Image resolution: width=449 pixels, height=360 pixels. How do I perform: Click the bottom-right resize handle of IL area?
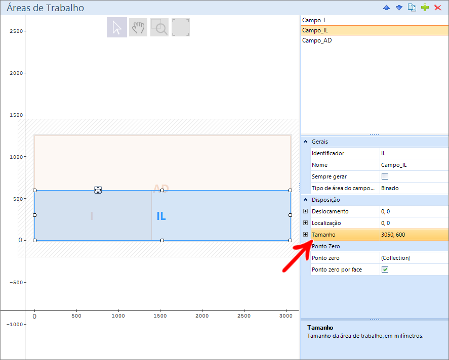291,241
